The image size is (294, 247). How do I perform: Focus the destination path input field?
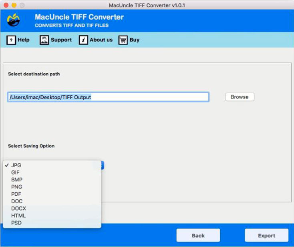108,97
